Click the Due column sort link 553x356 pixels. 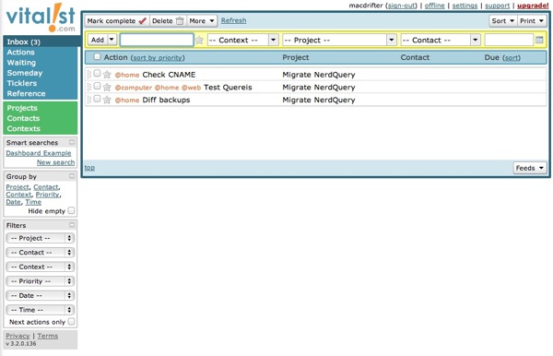[512, 57]
